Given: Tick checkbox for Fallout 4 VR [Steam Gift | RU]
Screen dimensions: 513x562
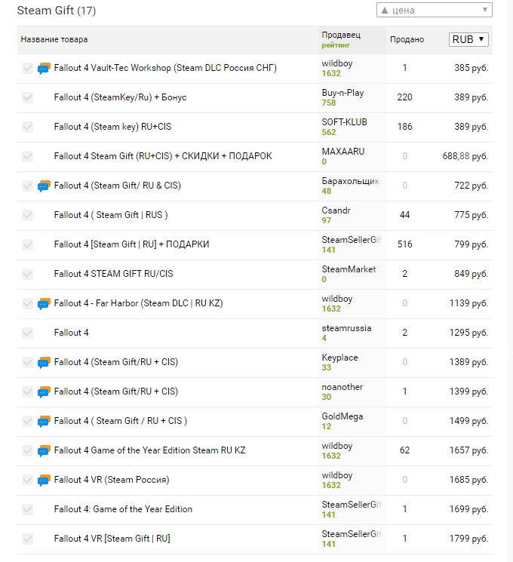Looking at the screenshot, I should point(27,539).
